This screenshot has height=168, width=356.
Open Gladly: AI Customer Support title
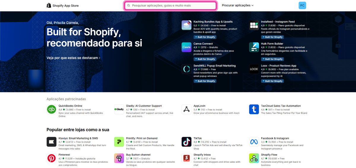pyautogui.click(x=144, y=106)
